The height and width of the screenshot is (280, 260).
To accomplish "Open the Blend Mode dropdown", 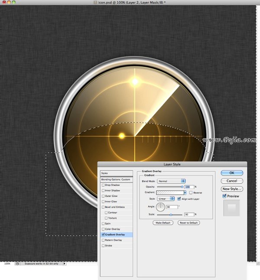I will pos(171,181).
